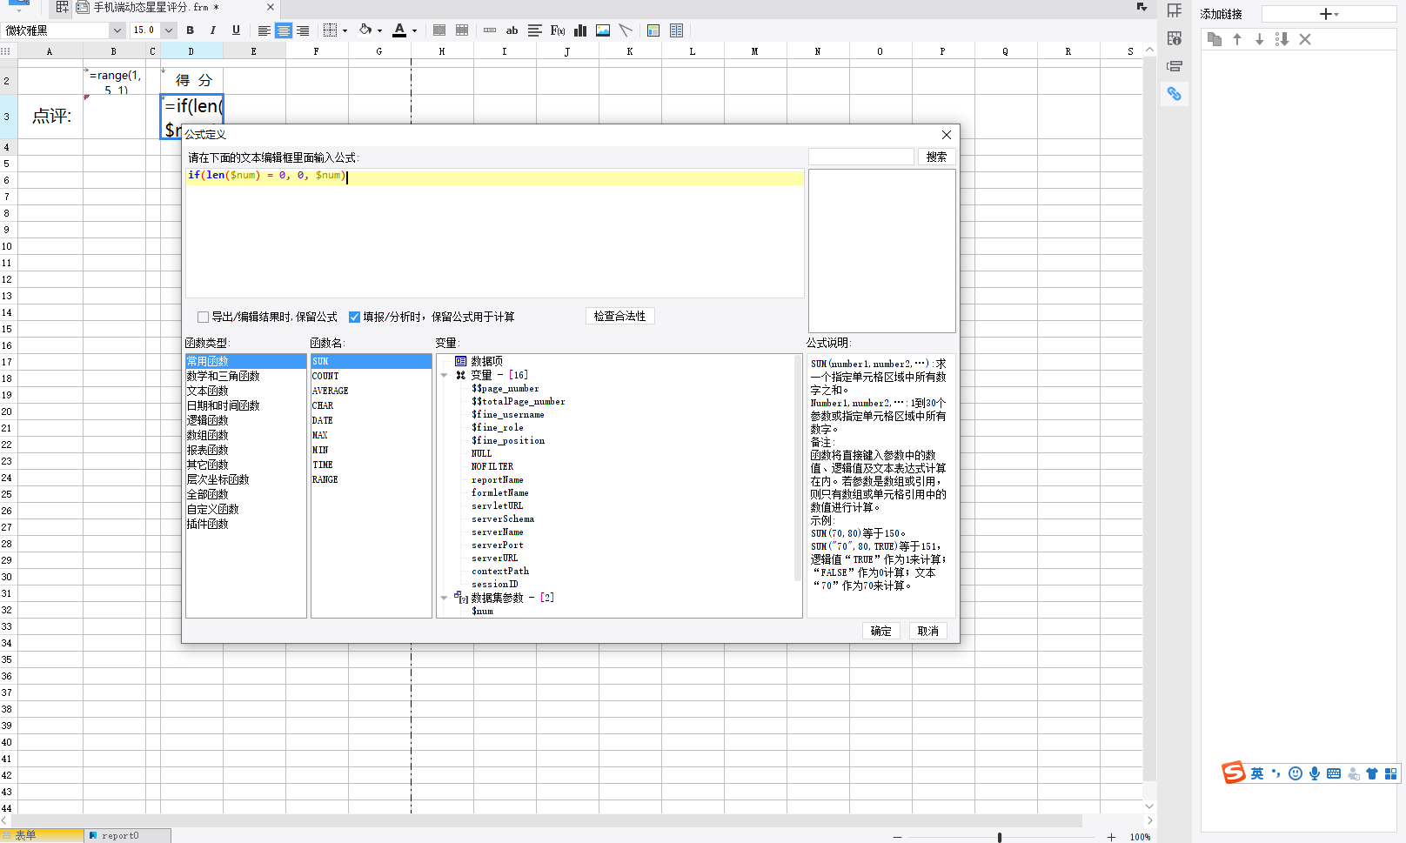The width and height of the screenshot is (1406, 843).
Task: Click zoom slider handle in status bar
Action: pyautogui.click(x=1000, y=837)
